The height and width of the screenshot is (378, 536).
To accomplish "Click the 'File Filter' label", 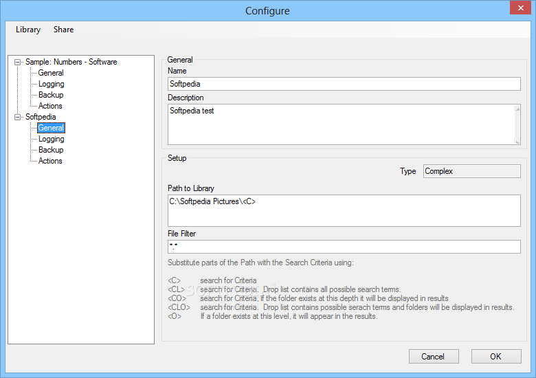I will click(181, 234).
